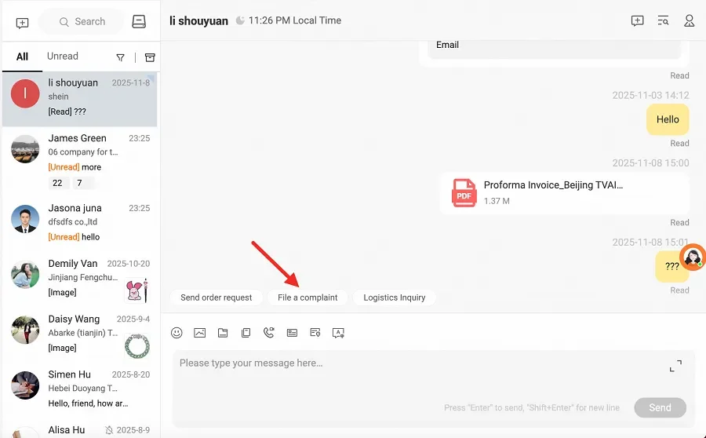Click the Send order request button
The width and height of the screenshot is (706, 438).
tap(217, 297)
